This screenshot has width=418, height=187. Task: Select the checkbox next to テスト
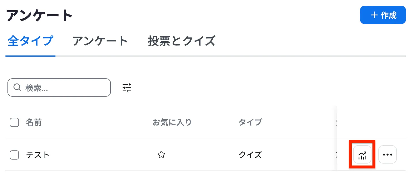point(14,154)
